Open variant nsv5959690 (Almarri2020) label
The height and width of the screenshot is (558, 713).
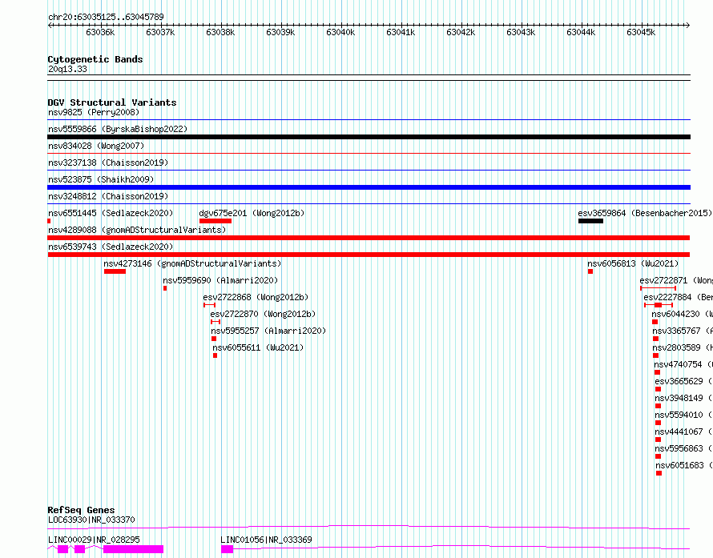pyautogui.click(x=220, y=280)
